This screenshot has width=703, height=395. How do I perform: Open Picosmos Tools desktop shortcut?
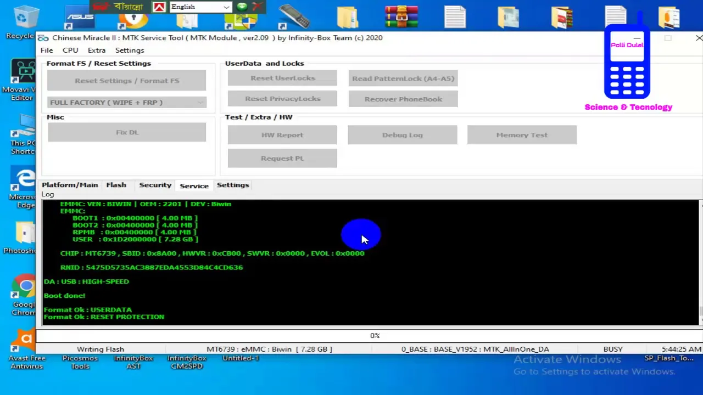80,362
